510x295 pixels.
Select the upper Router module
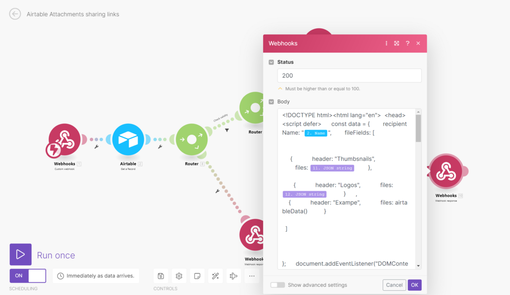[x=252, y=108]
